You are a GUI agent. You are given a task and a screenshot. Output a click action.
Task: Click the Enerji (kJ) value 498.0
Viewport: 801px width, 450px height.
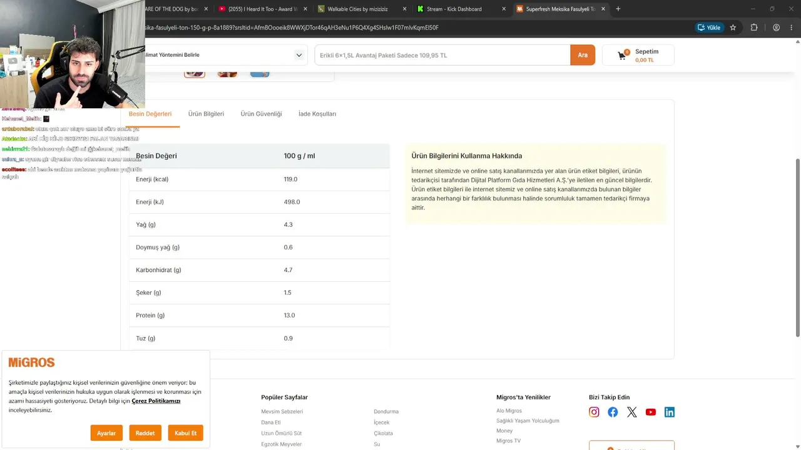coord(292,202)
